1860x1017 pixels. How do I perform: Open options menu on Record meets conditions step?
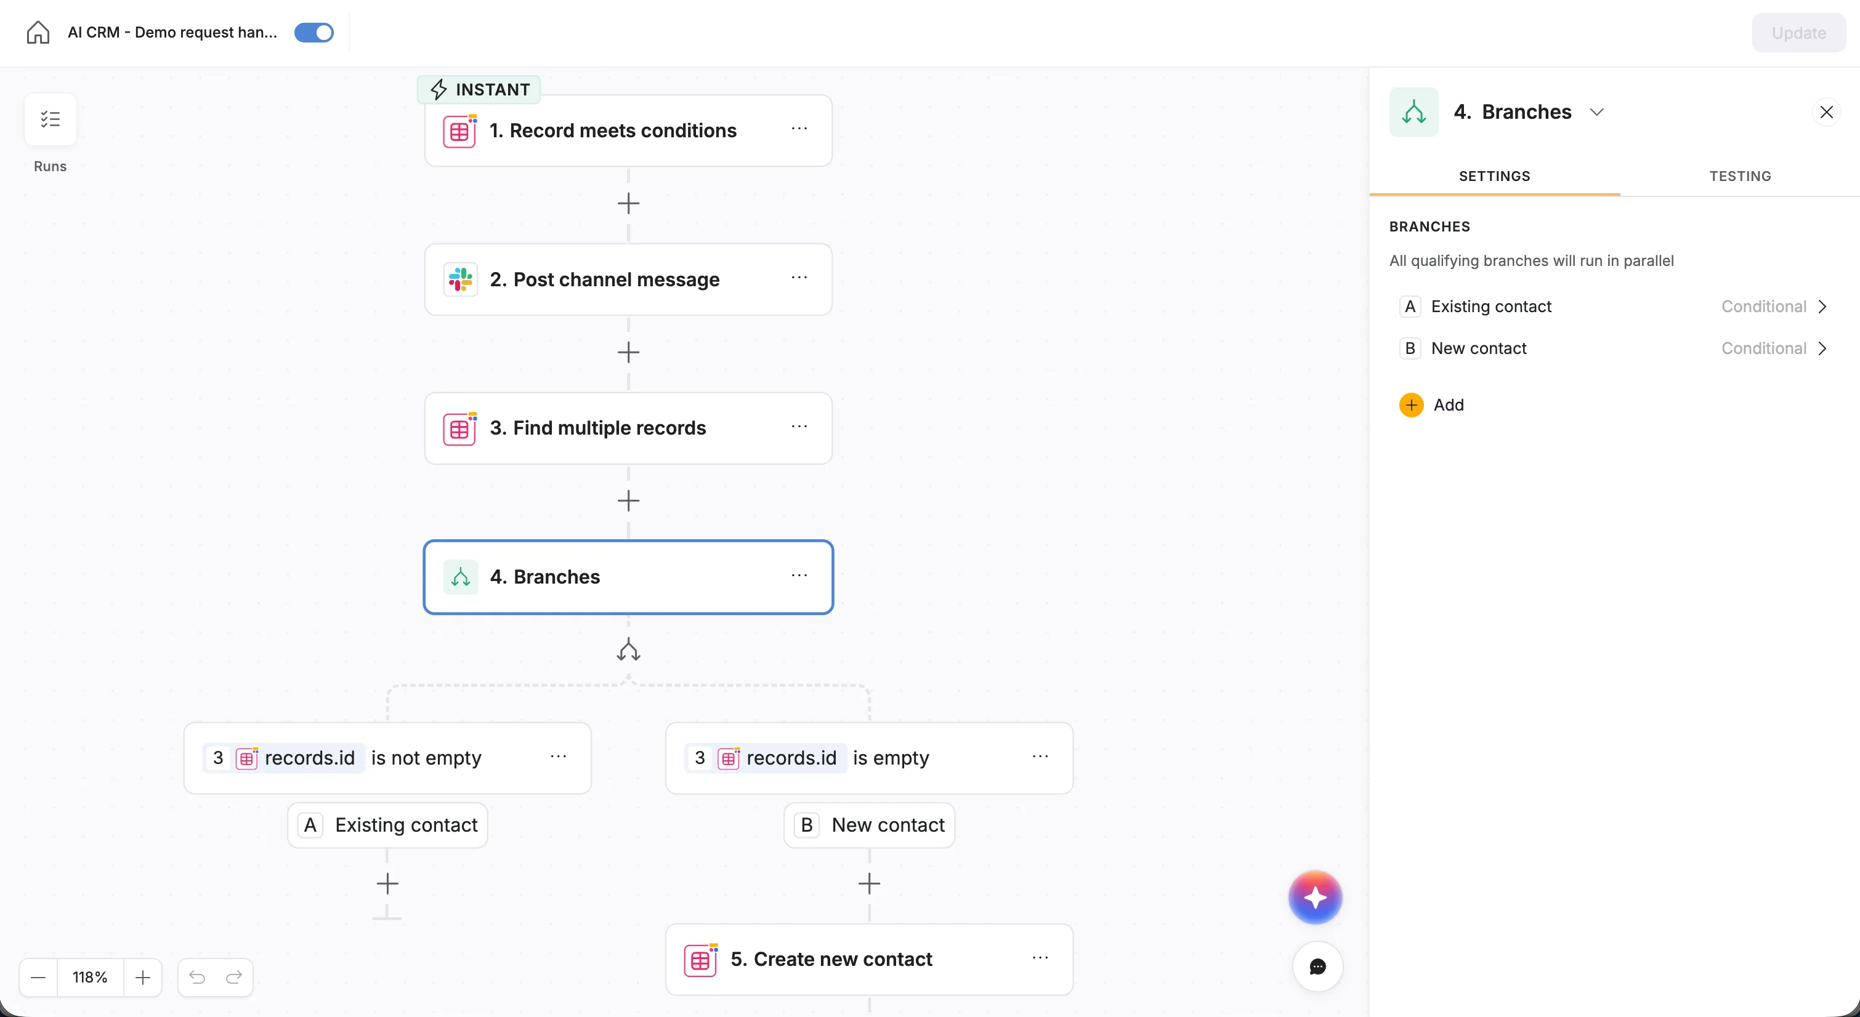[x=800, y=129]
